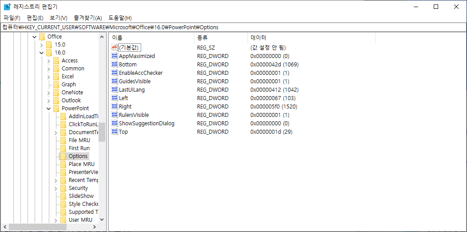Click the tree scrollbar down arrow

click(102, 220)
